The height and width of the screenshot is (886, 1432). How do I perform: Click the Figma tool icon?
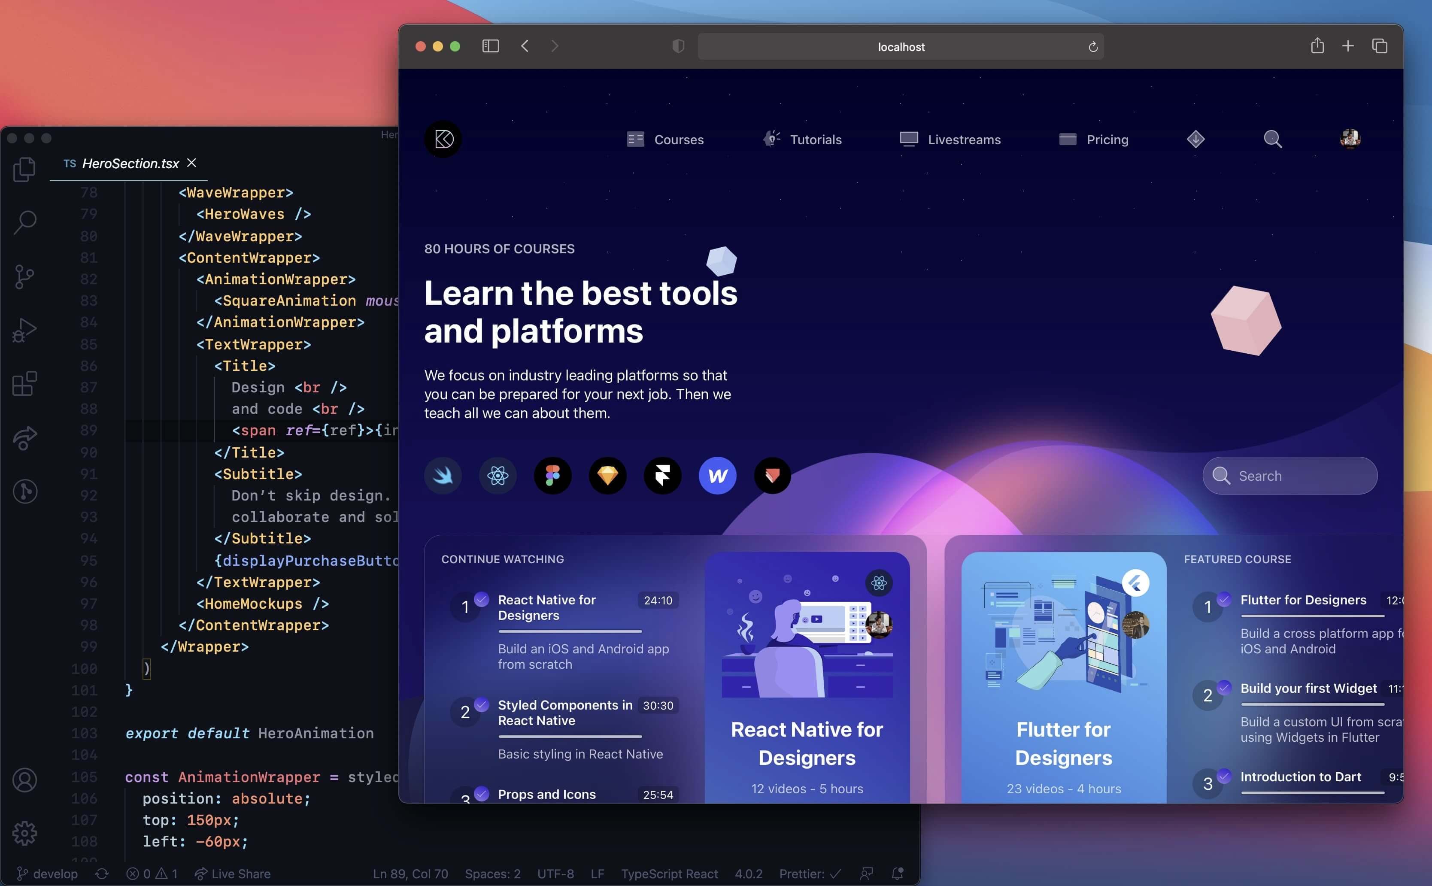[552, 475]
